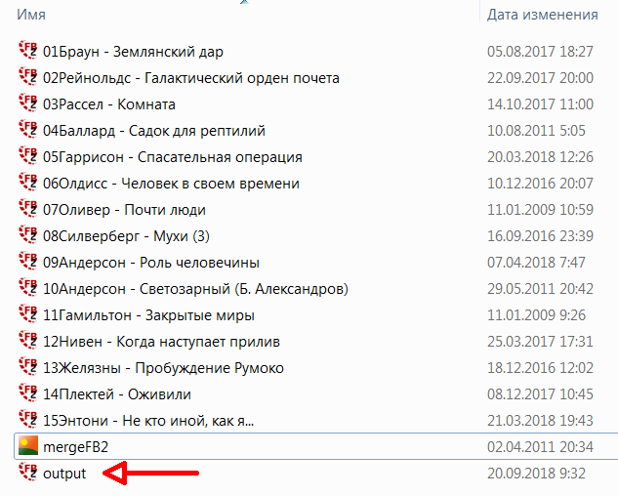The image size is (618, 496).
Task: Click date 11.01.2009 9:26
Action: pos(536,316)
